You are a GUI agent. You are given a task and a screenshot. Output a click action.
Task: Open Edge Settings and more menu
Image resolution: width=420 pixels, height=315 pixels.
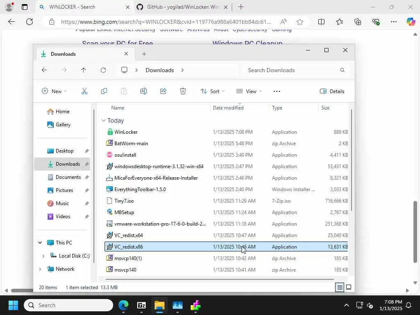(393, 22)
